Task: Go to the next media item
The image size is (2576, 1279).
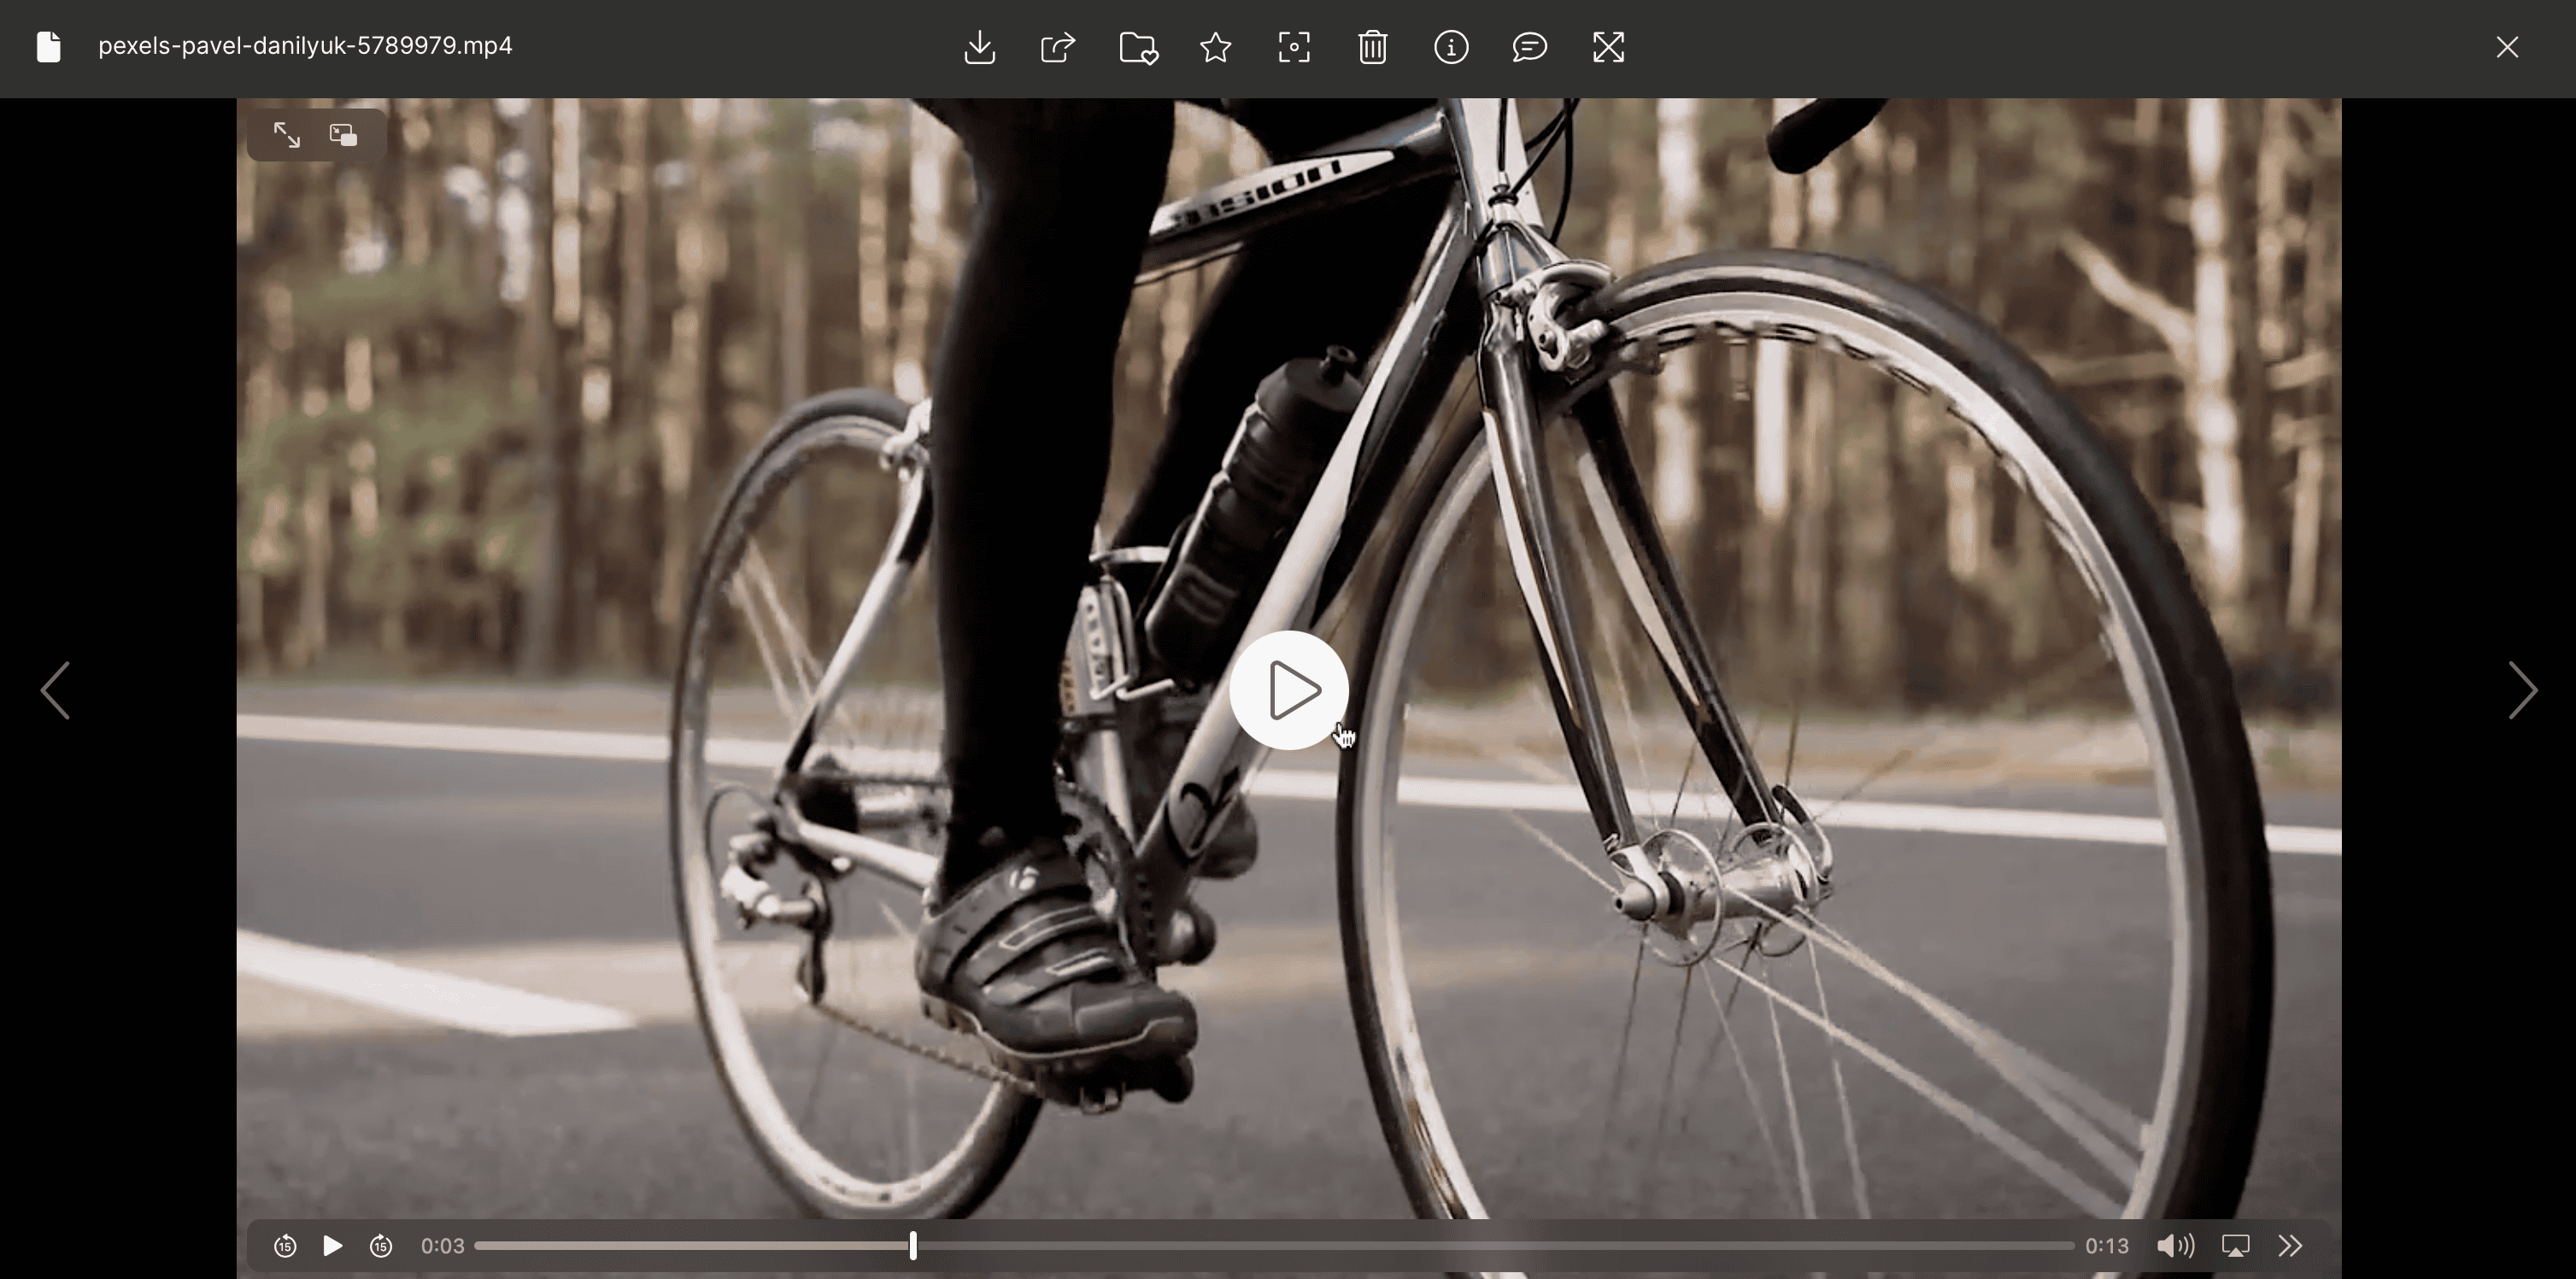Action: click(x=2524, y=690)
